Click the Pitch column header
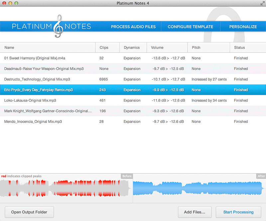Viewport: 266px width, 221px height. point(196,48)
